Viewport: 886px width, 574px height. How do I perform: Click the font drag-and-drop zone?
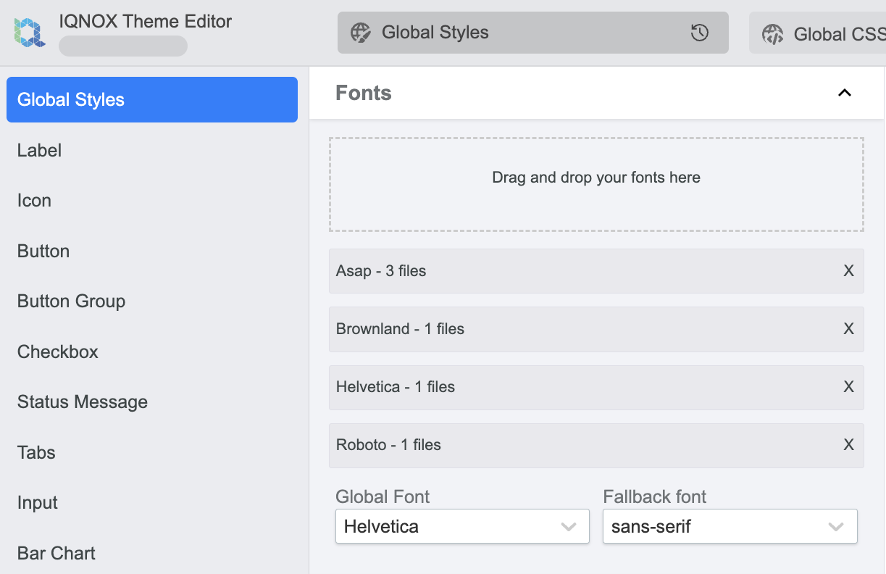pyautogui.click(x=595, y=183)
